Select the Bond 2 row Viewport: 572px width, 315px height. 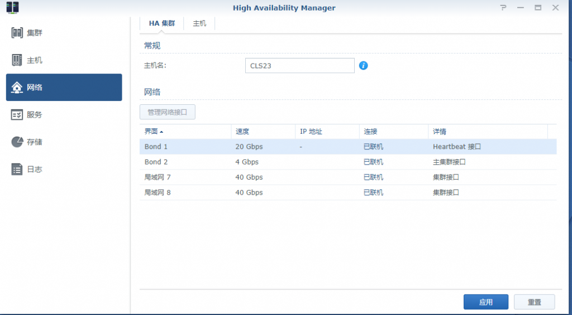pyautogui.click(x=348, y=162)
